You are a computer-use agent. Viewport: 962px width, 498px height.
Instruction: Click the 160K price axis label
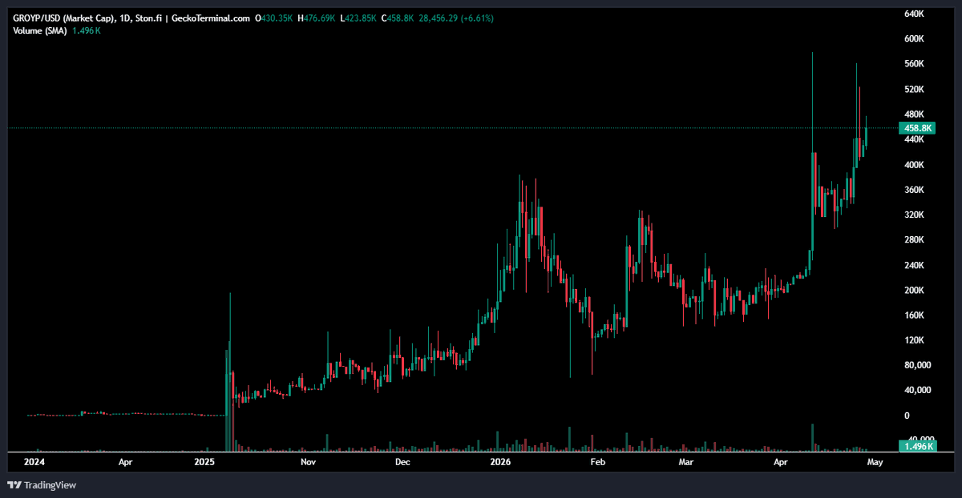(915, 315)
